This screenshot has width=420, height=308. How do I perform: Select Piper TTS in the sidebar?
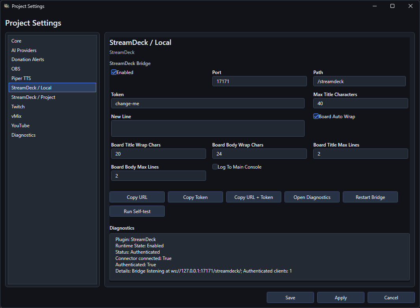point(52,78)
